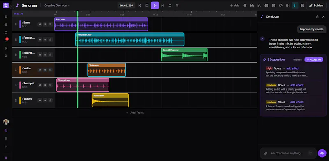Image resolution: width=329 pixels, height=161 pixels.
Task: Click the Songram app logo
Action: (6, 5)
